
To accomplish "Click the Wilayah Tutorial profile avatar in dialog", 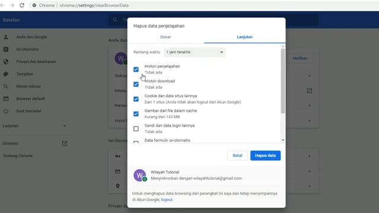I will point(140,175).
